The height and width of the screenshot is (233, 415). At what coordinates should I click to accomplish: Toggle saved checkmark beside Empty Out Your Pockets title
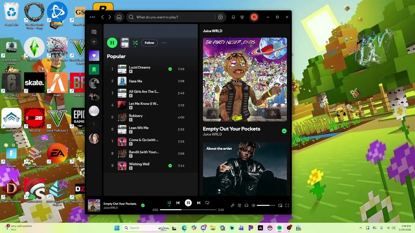click(284, 131)
